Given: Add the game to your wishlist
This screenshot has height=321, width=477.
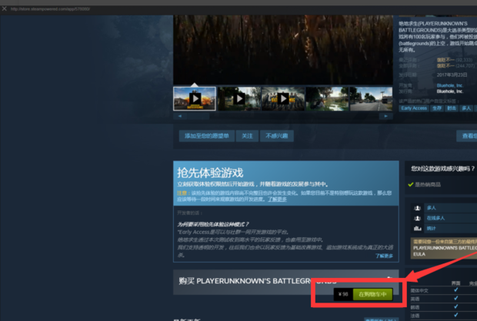Looking at the screenshot, I should click(207, 136).
